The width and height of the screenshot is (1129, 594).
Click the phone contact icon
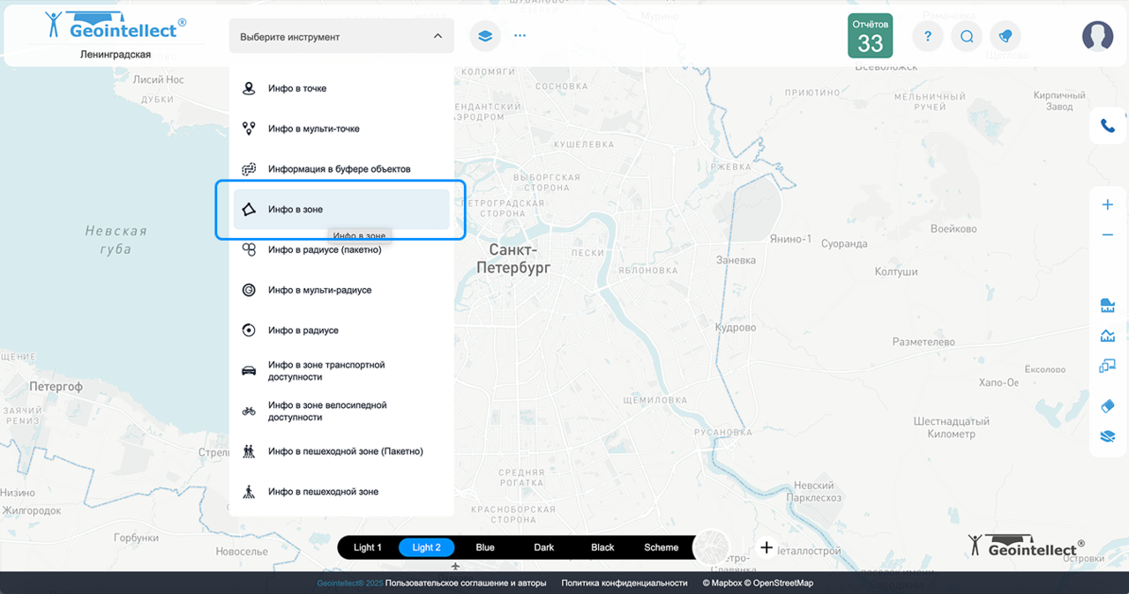click(1107, 126)
